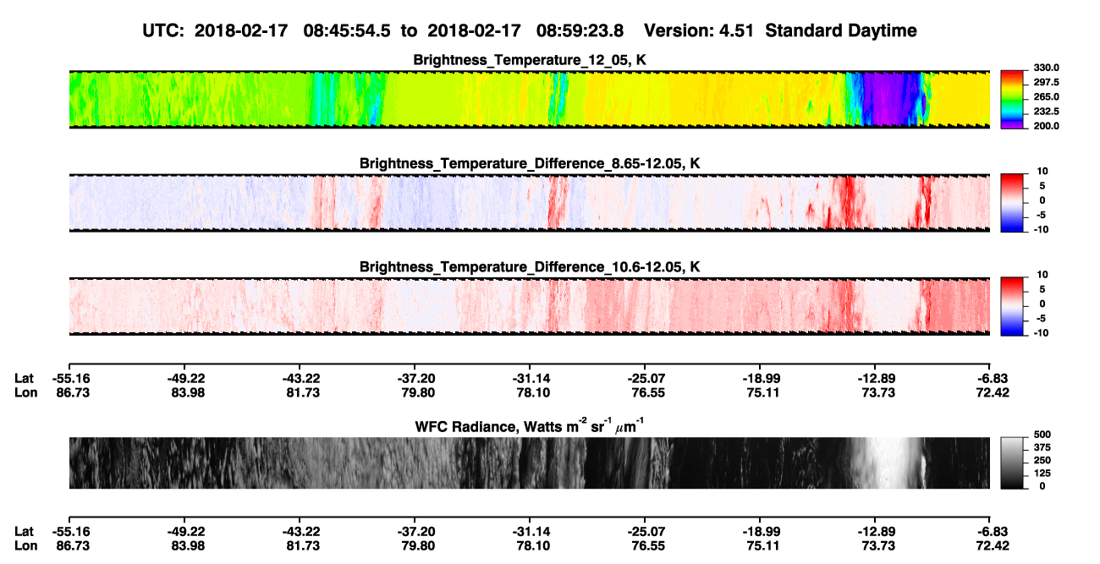Viewport: 1100px width, 564px height.
Task: Click the 125 label on the WFC Radiance colorbar
Action: [1043, 473]
